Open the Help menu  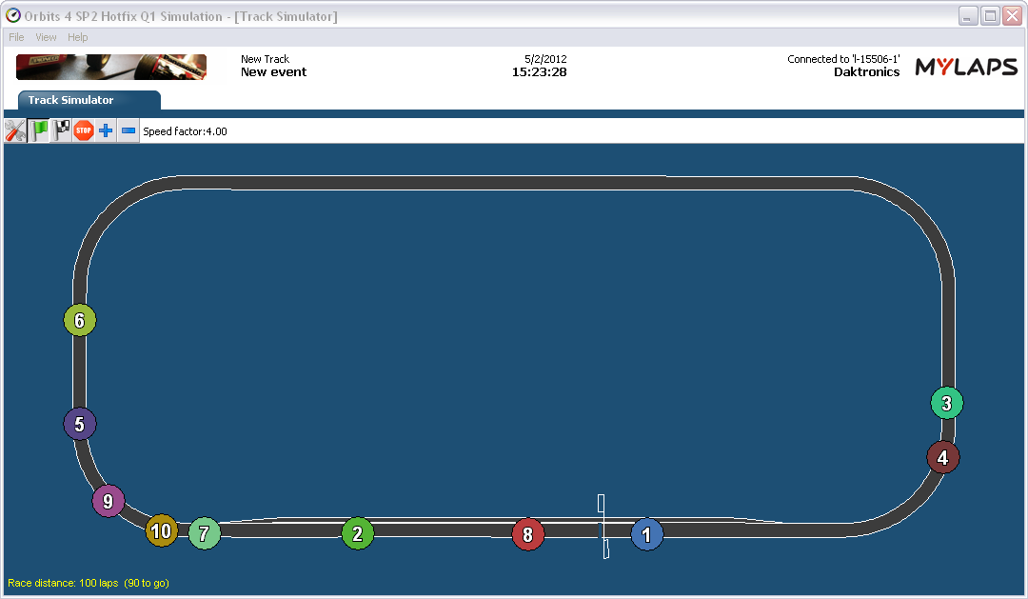(77, 37)
